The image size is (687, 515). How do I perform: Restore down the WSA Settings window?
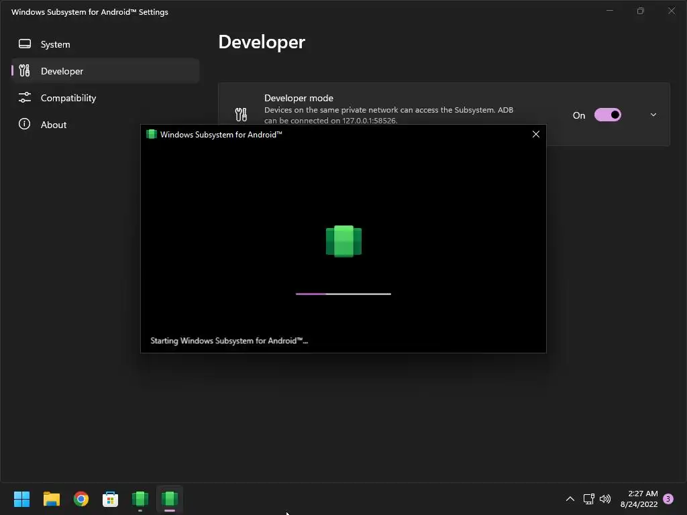click(x=641, y=11)
